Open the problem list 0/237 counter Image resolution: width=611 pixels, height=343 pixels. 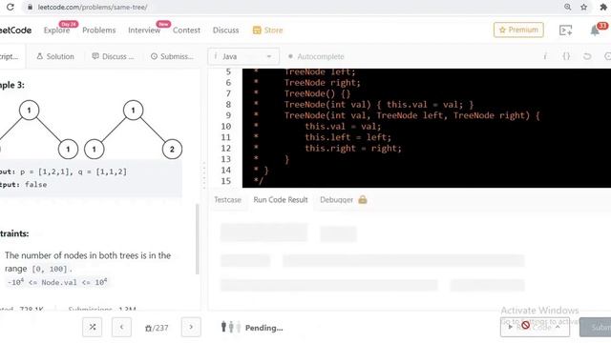pyautogui.click(x=157, y=328)
